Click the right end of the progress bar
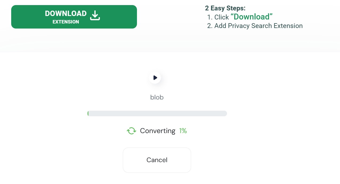340x184 pixels. click(225, 113)
